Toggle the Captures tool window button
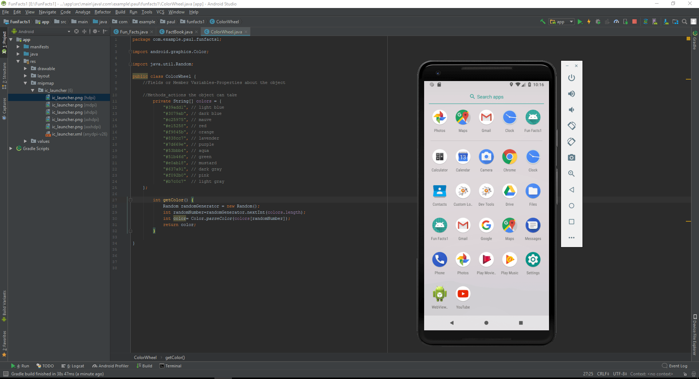This screenshot has width=699, height=379. tap(4, 109)
